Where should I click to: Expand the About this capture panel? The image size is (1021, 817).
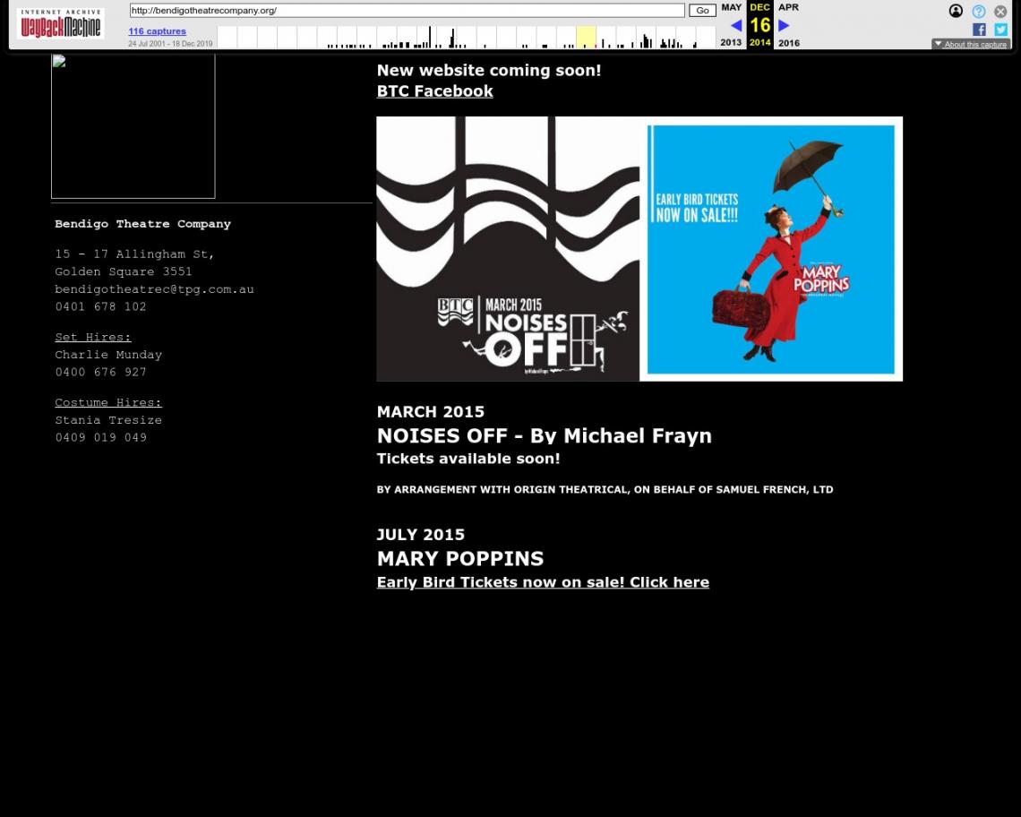pos(970,44)
